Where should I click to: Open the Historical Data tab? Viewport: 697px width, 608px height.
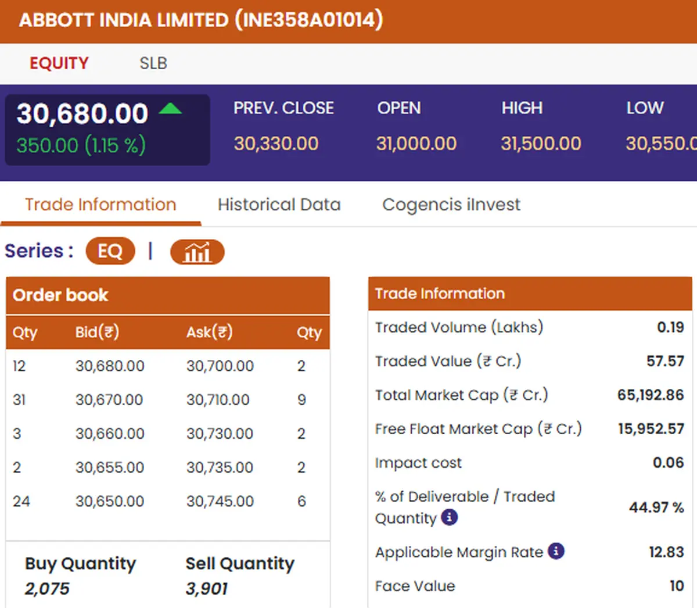coord(279,205)
